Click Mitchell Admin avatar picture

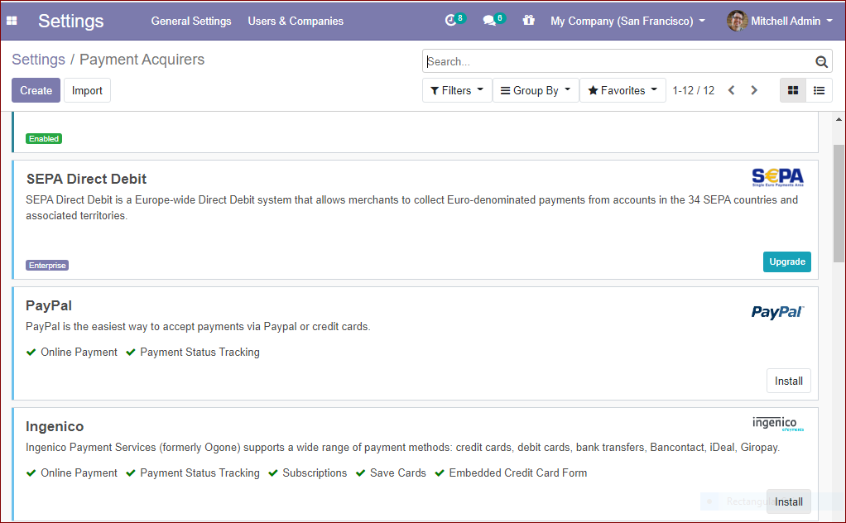[737, 21]
